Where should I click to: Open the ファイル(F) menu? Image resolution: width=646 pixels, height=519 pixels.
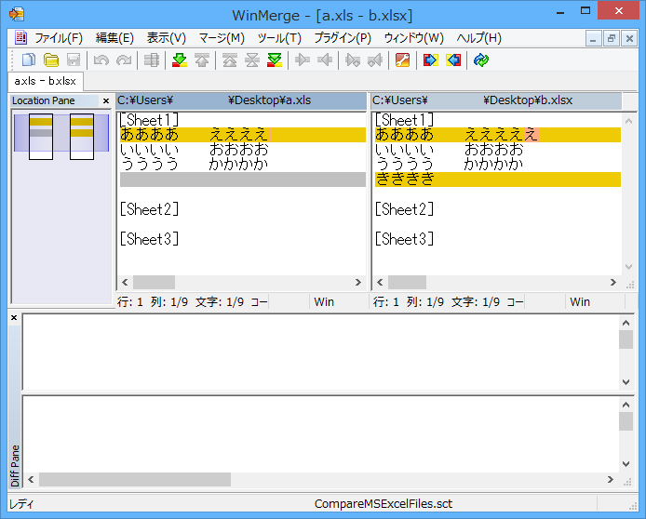(x=58, y=38)
